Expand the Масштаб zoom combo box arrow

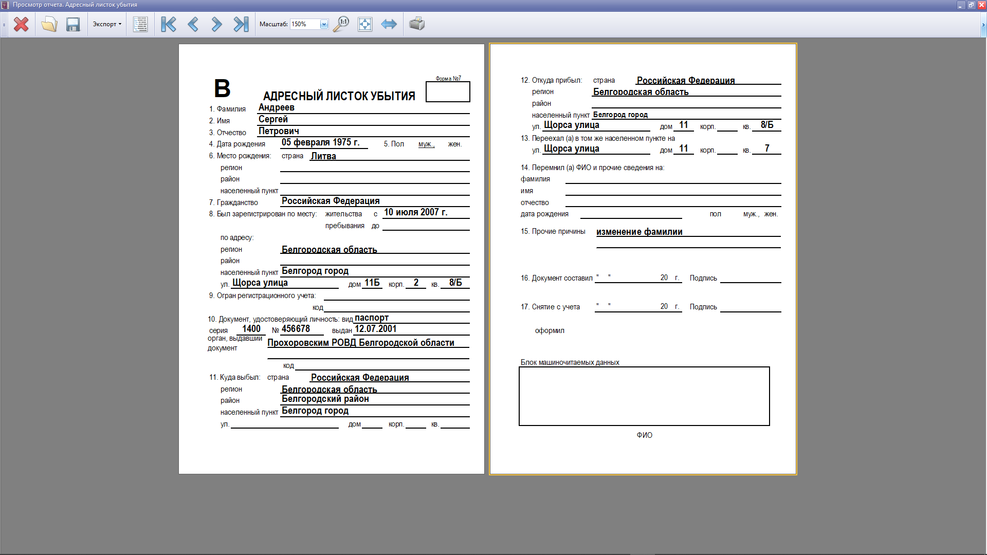[324, 24]
